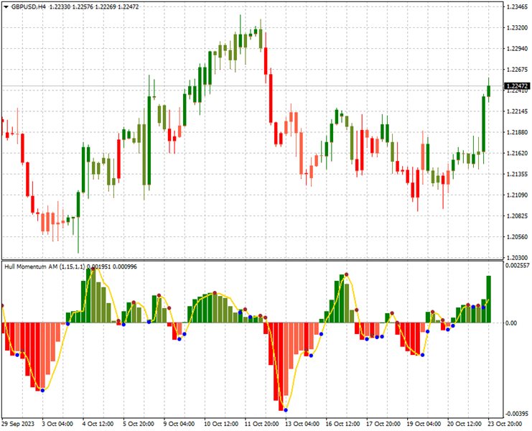532x431 pixels.
Task: Click the 23 Oct 20:00 time label
Action: (x=505, y=424)
